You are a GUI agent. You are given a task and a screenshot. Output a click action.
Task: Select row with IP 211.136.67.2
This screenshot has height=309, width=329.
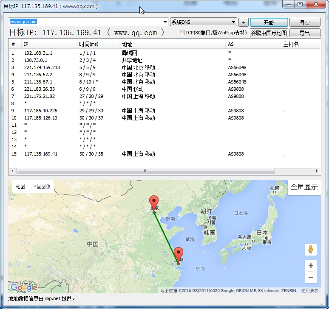(164, 75)
